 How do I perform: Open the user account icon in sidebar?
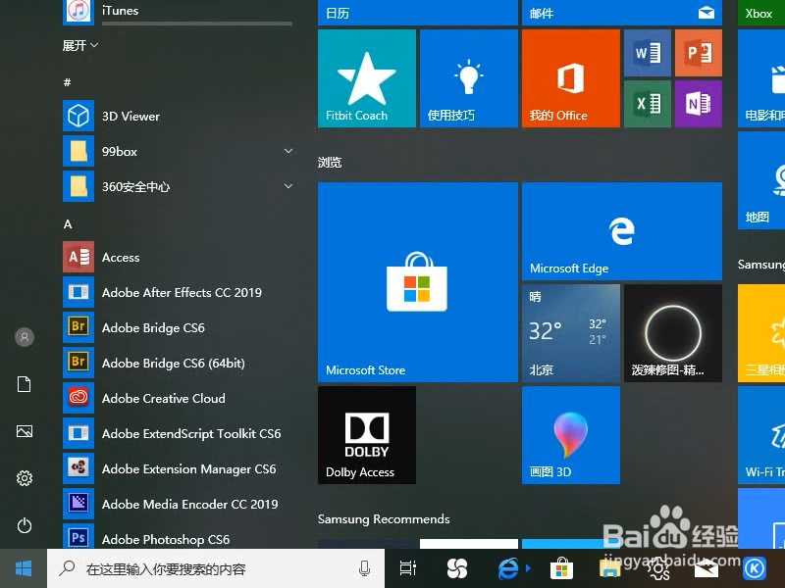[24, 337]
